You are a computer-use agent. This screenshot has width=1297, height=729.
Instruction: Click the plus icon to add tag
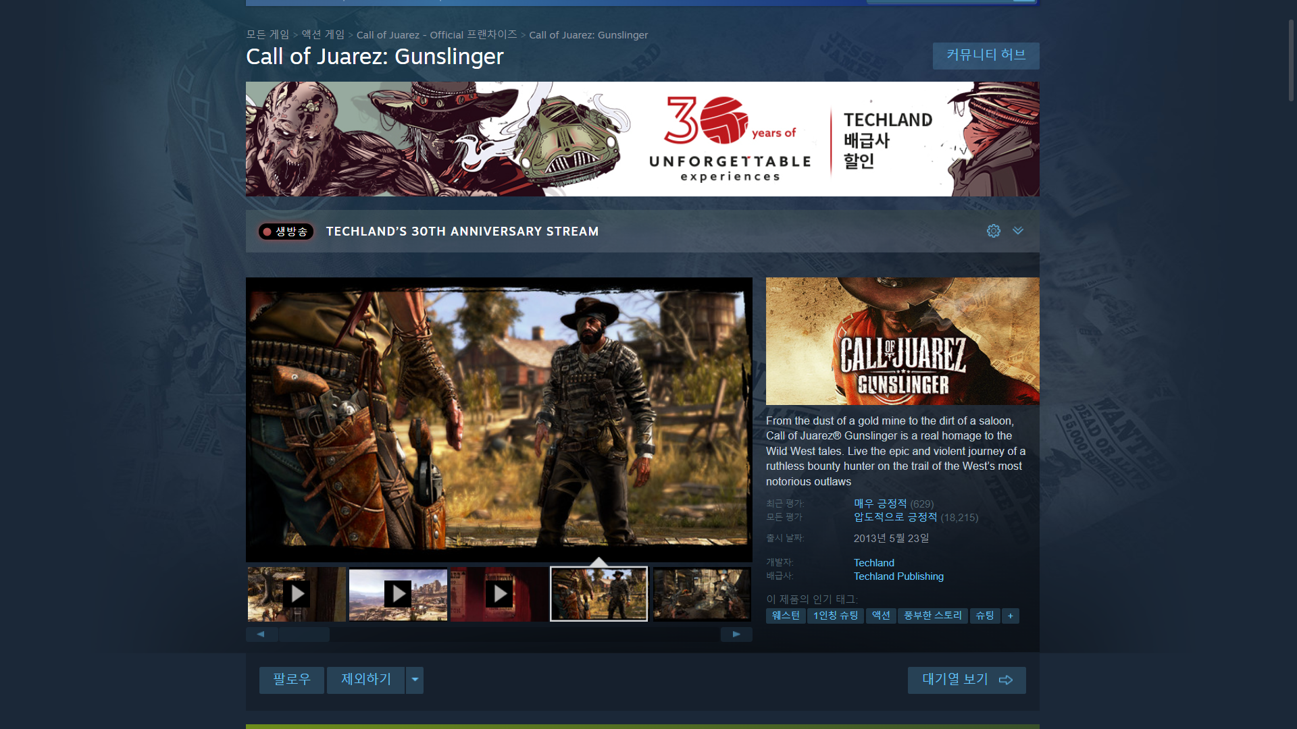(x=1010, y=616)
